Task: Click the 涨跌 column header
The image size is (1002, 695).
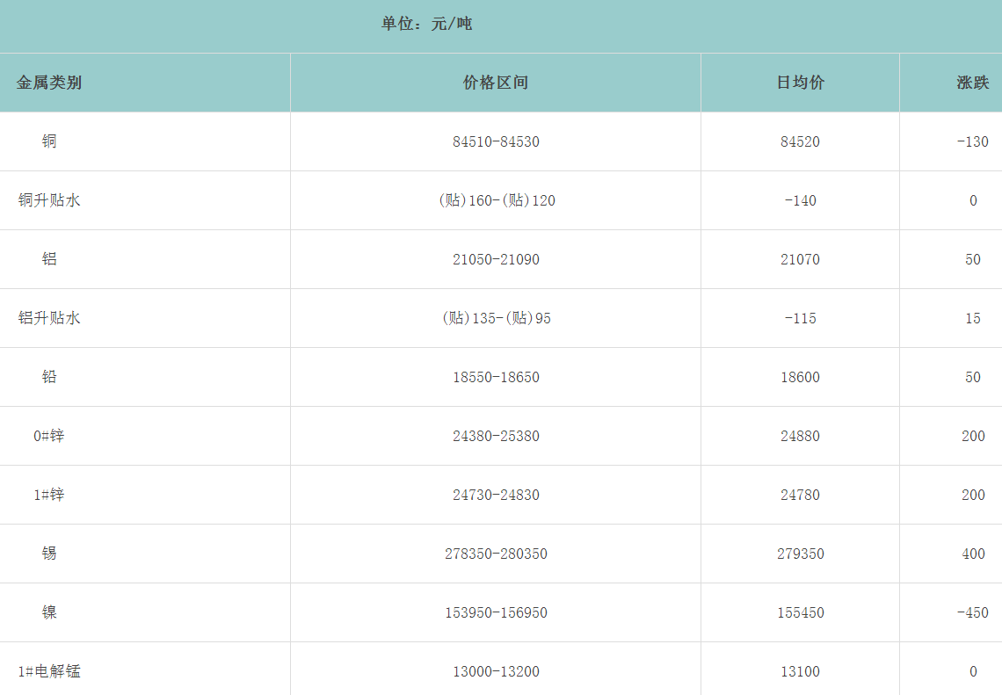Action: [x=972, y=83]
